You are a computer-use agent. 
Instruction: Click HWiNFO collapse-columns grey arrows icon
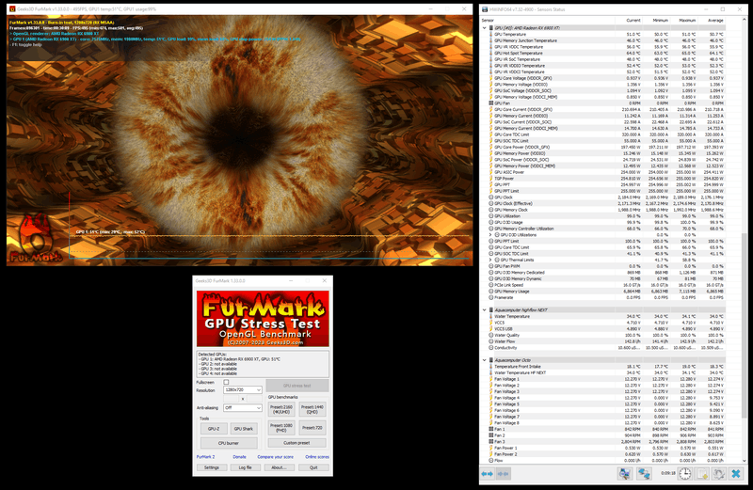504,474
